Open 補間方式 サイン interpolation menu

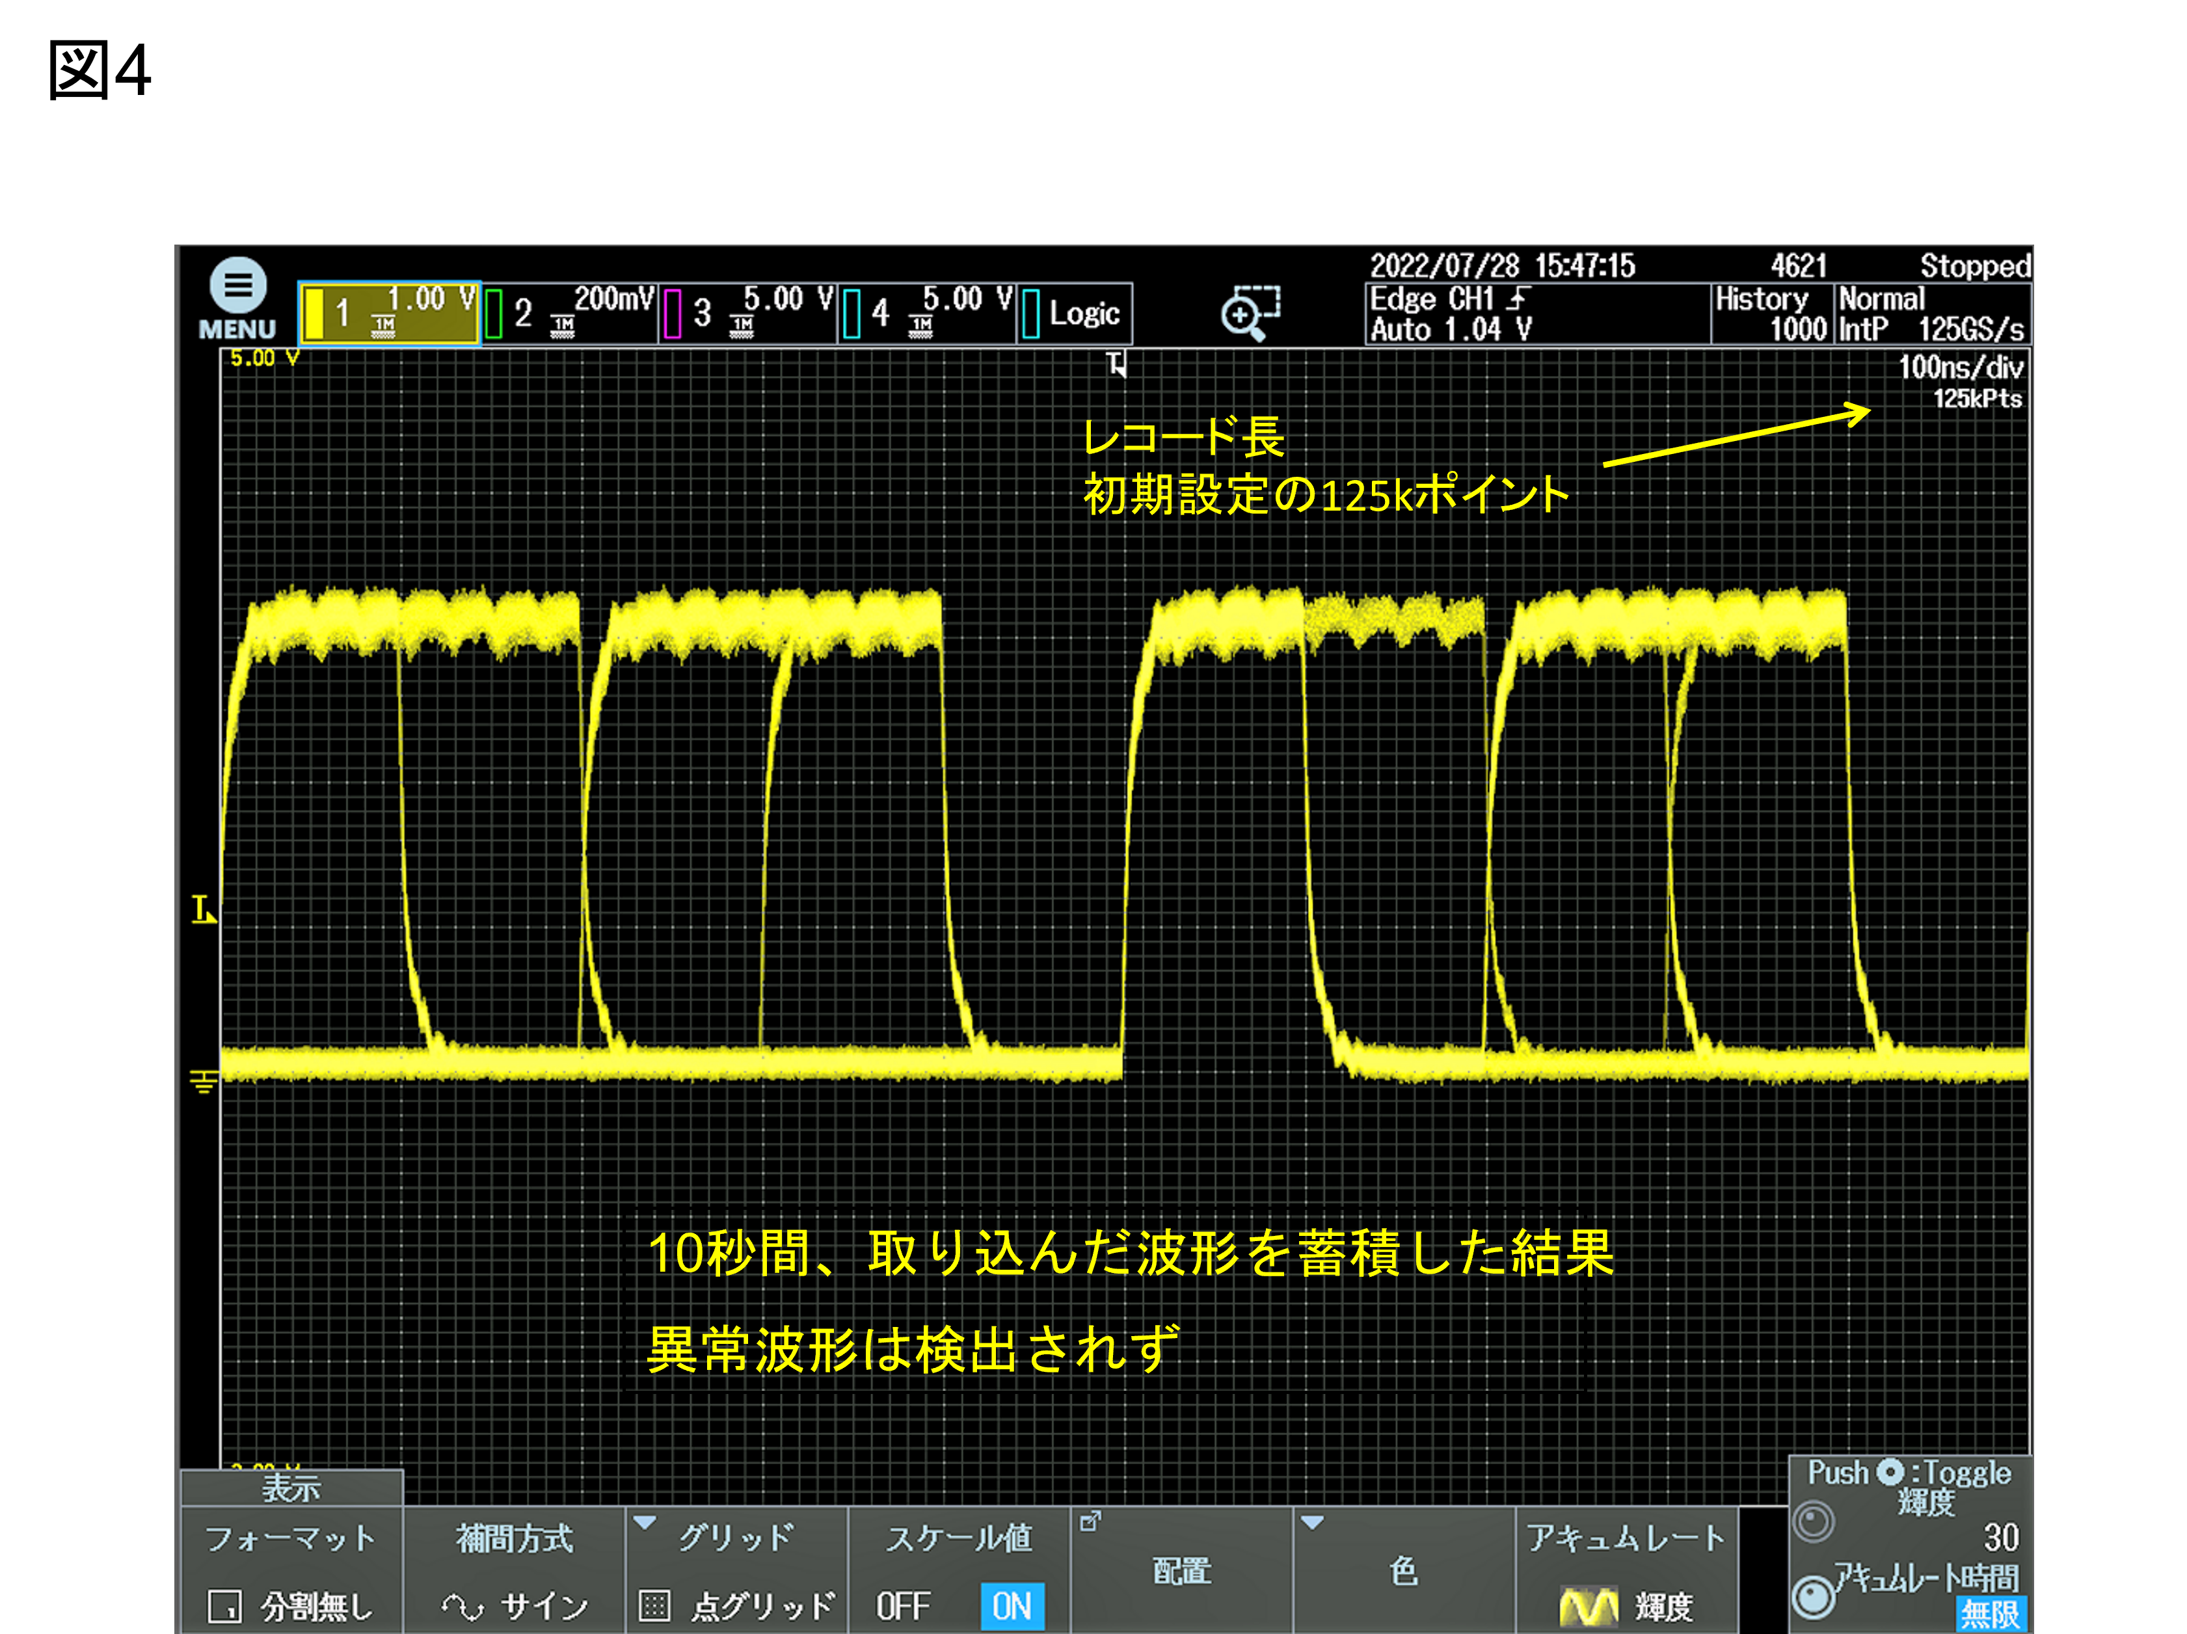click(x=514, y=1571)
